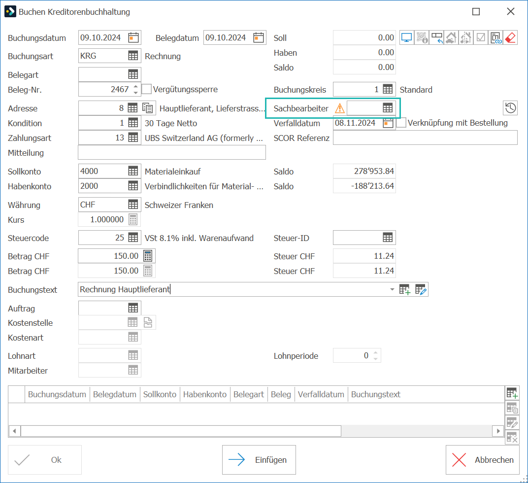Click the red eraser toolbar icon
The image size is (528, 483).
pos(510,38)
